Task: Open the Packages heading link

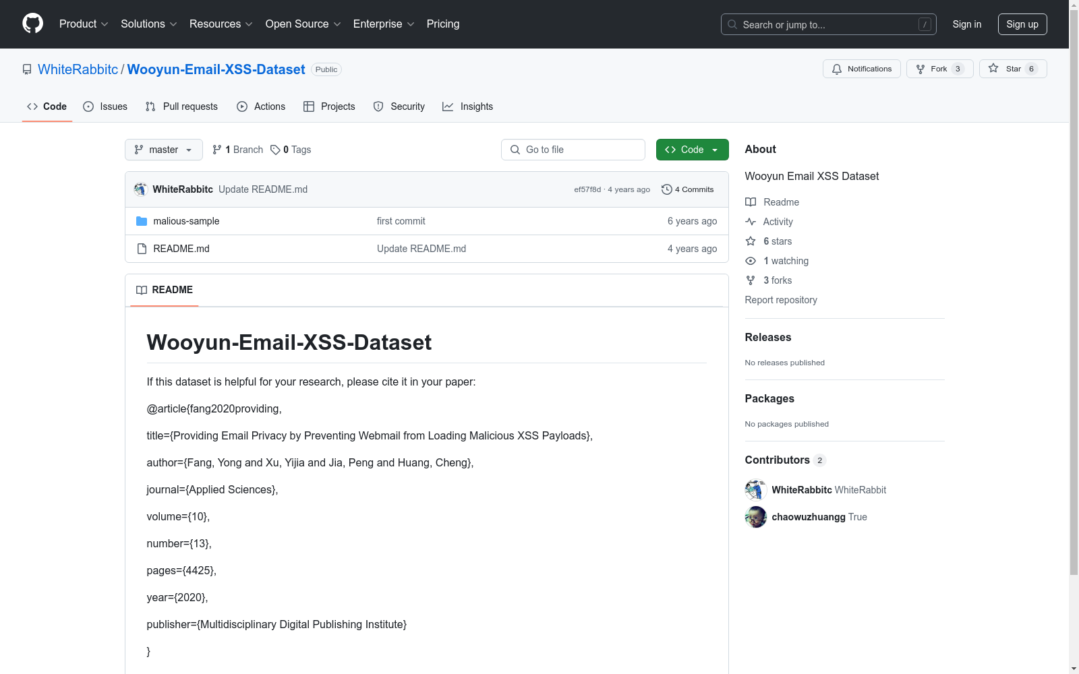Action: 769,398
